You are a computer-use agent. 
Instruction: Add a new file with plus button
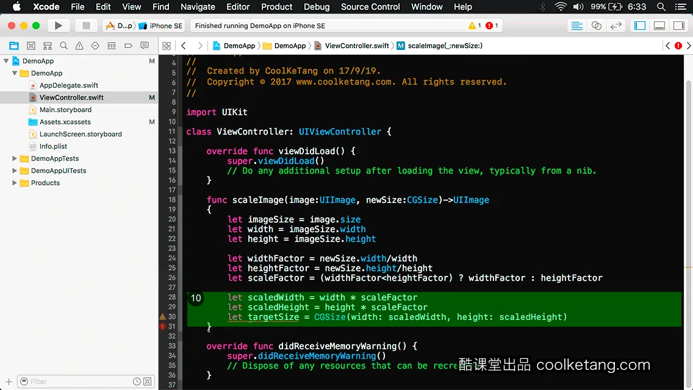point(9,381)
